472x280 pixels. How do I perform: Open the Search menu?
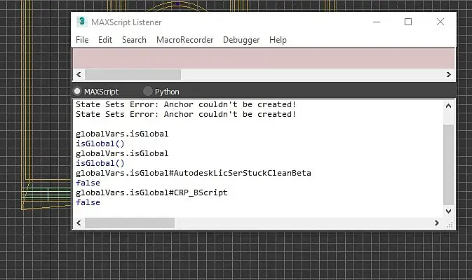tap(134, 40)
